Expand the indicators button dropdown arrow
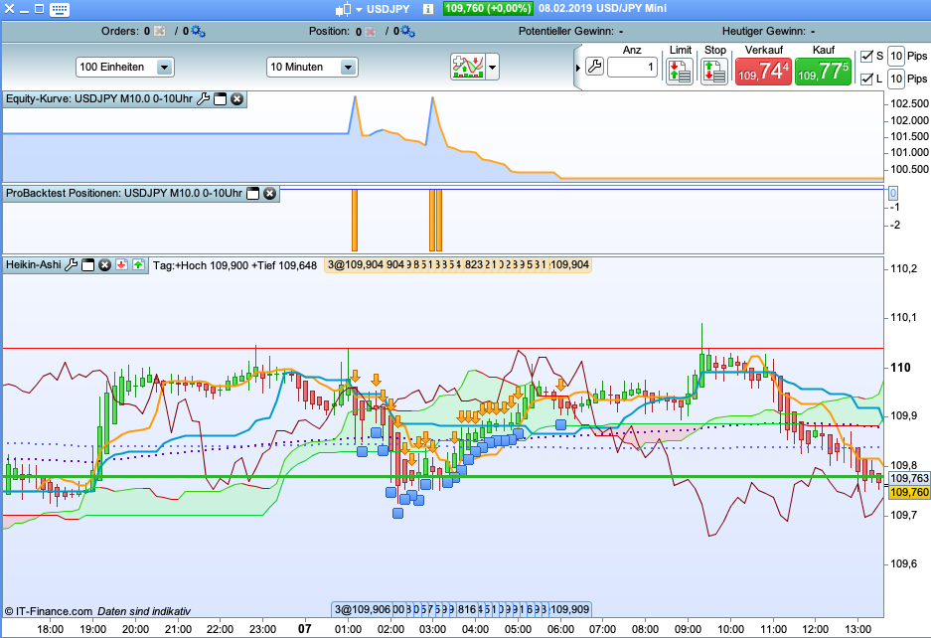 pos(492,68)
